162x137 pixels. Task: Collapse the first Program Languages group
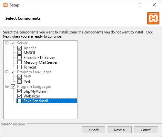[x=7, y=72]
